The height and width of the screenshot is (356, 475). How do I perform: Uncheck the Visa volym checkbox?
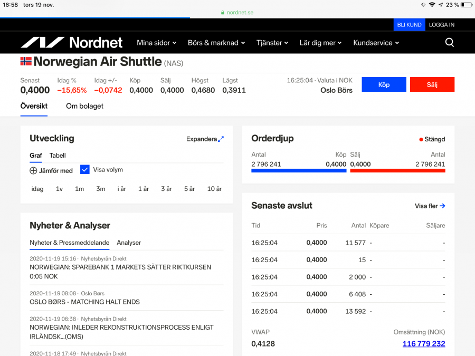(85, 170)
